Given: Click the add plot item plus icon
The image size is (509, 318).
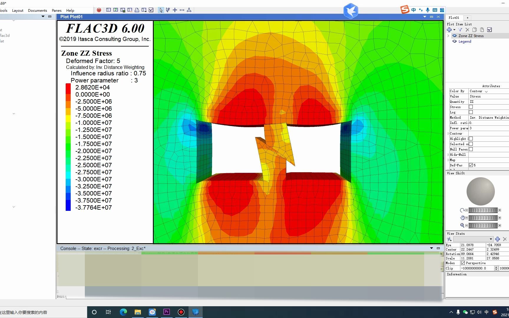Looking at the screenshot, I should [x=449, y=30].
